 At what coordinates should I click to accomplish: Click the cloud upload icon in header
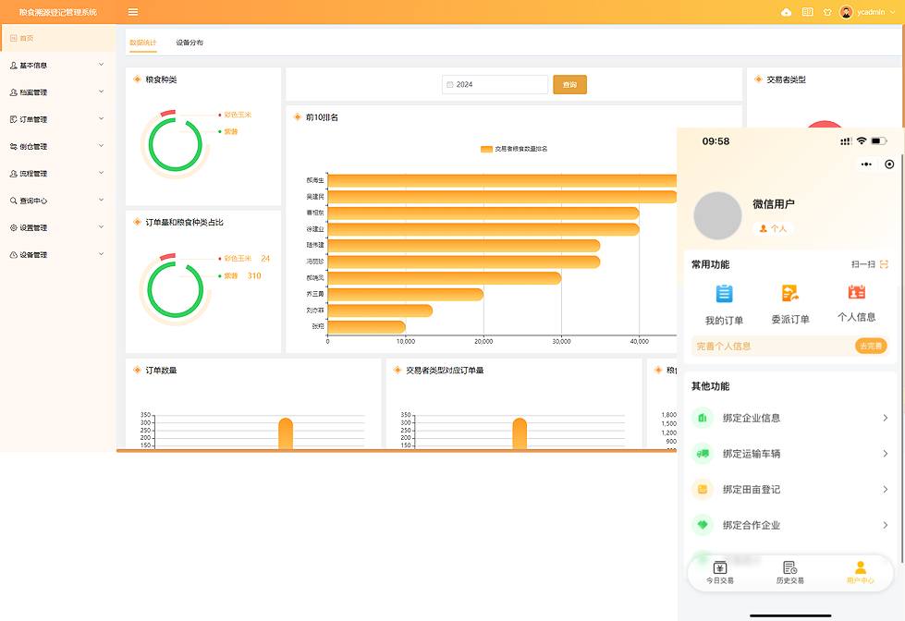(x=787, y=12)
